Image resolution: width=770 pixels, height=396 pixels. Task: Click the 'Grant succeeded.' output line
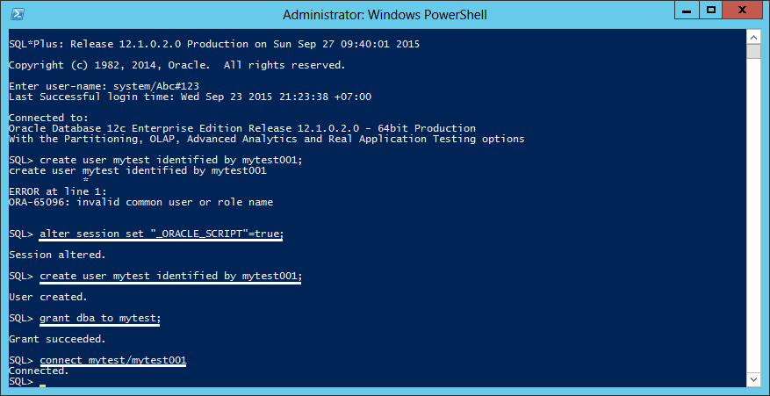(57, 339)
